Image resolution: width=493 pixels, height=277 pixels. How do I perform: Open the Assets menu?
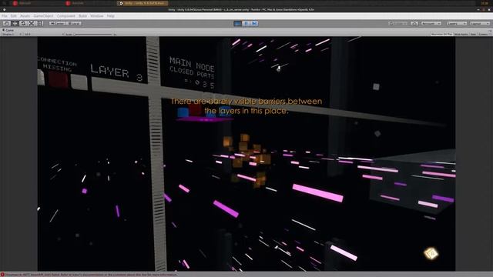[x=25, y=15]
